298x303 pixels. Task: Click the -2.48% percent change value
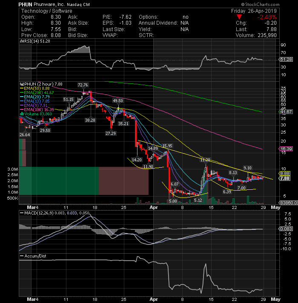[x=266, y=17]
